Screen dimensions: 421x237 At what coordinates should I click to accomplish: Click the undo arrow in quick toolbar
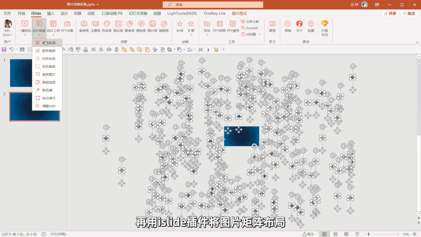(11, 50)
